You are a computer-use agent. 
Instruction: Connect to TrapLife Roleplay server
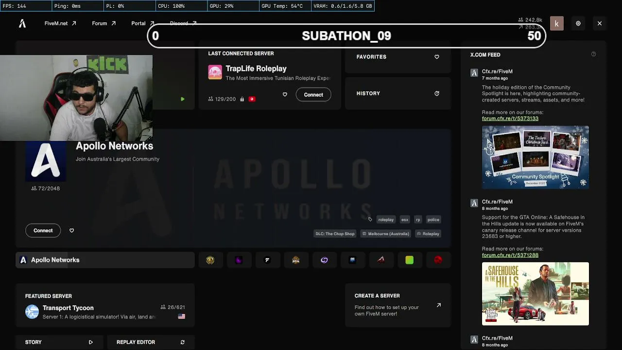point(313,95)
